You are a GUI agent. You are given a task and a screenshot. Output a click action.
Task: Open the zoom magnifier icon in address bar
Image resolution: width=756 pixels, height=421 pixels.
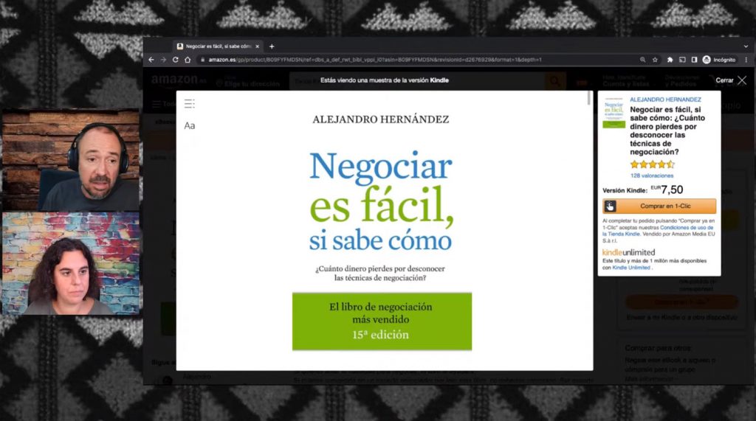643,60
